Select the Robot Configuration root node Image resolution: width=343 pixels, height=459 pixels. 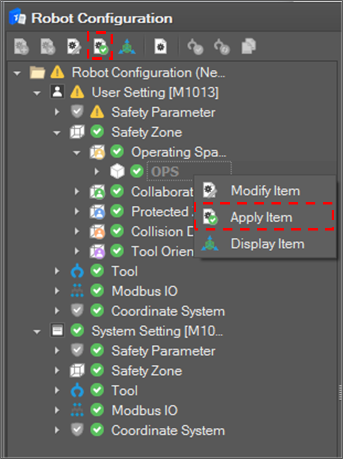coord(148,73)
